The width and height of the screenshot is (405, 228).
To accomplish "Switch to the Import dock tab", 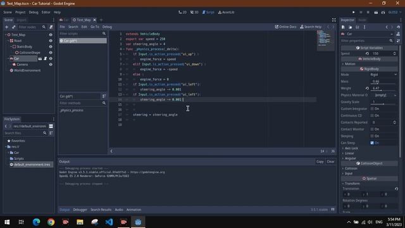I will [x=22, y=20].
